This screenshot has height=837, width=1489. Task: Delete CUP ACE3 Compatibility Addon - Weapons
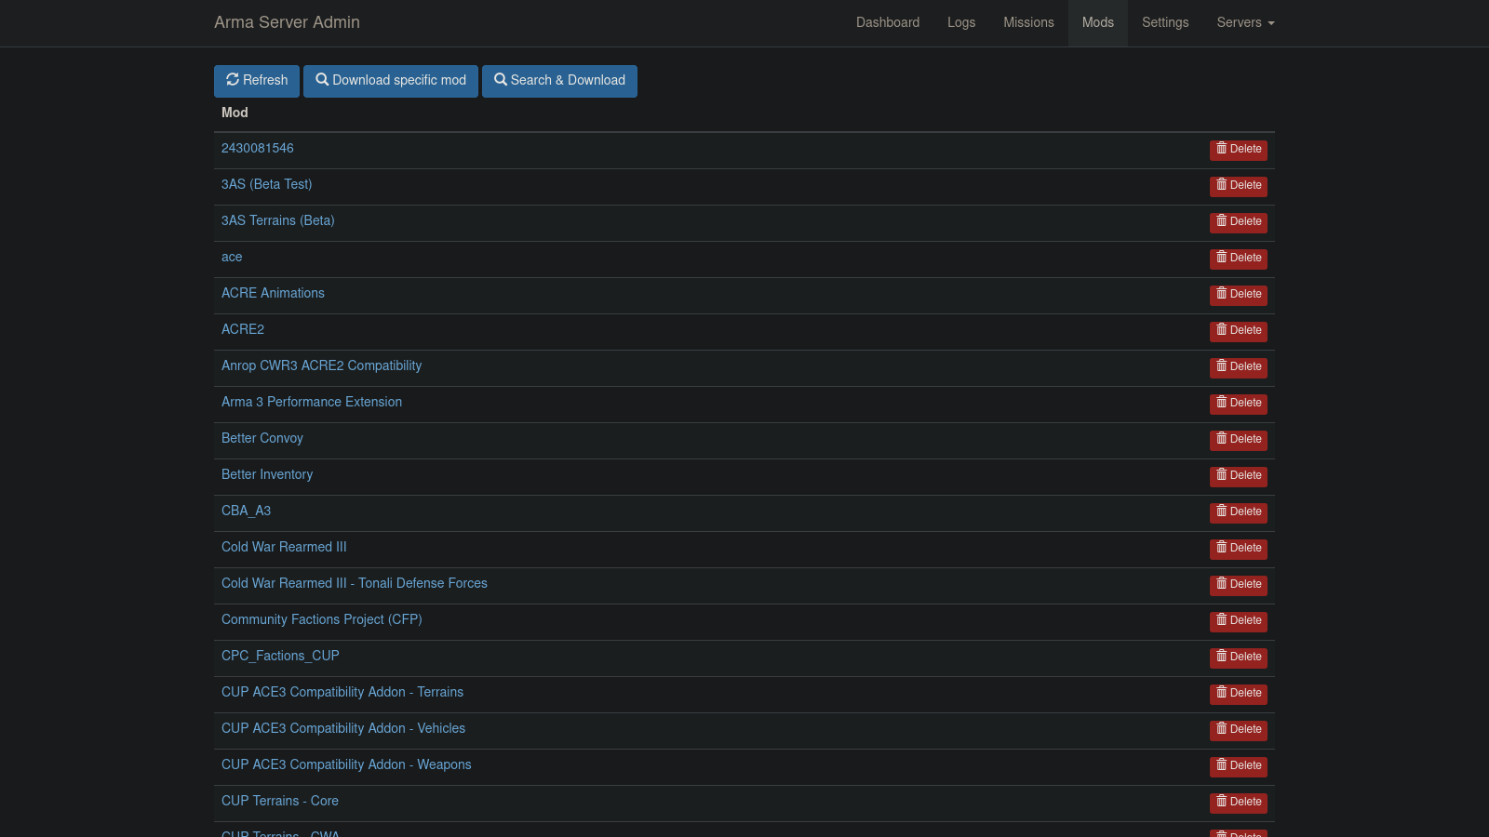1239,766
